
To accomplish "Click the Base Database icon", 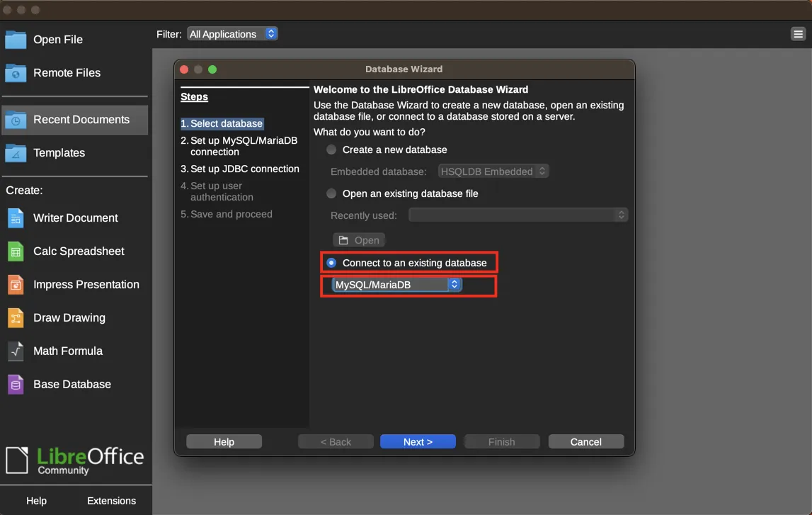I will click(x=16, y=385).
